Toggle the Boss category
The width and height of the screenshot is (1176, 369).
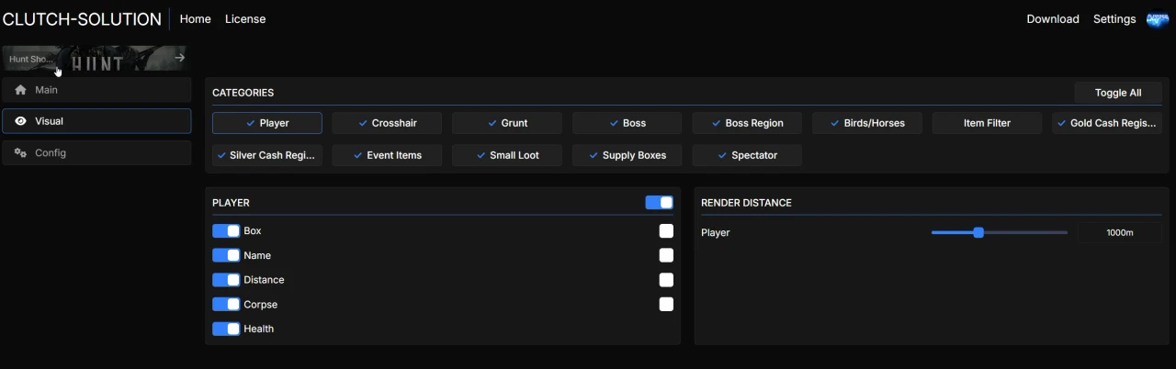click(628, 123)
